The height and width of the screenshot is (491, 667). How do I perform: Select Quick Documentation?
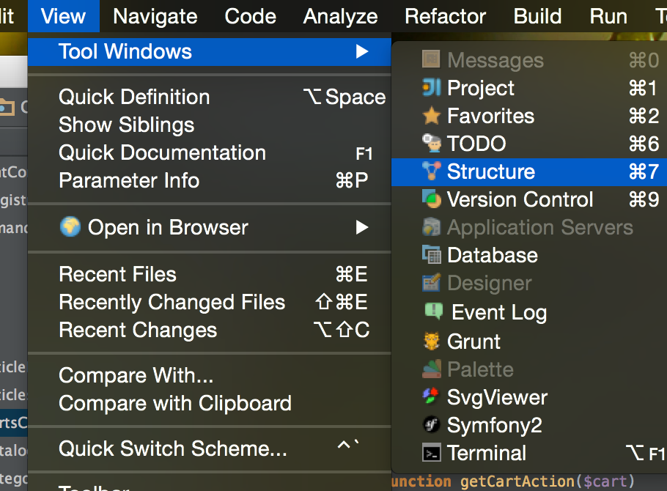click(162, 152)
